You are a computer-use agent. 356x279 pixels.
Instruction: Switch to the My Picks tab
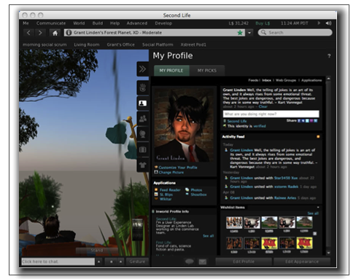pyautogui.click(x=207, y=71)
